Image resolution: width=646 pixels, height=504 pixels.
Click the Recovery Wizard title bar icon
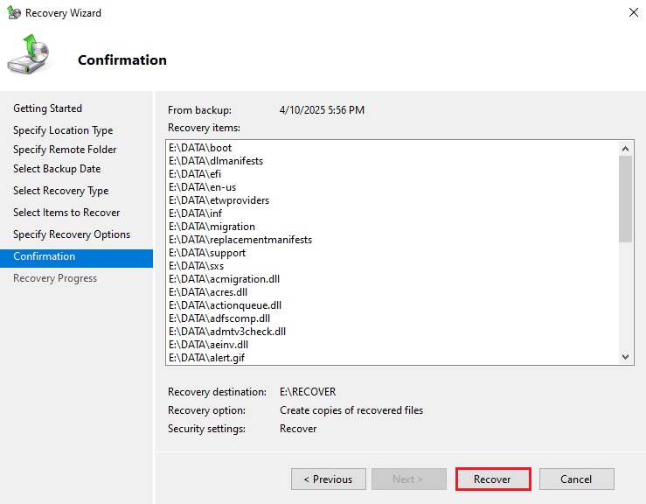pos(13,13)
